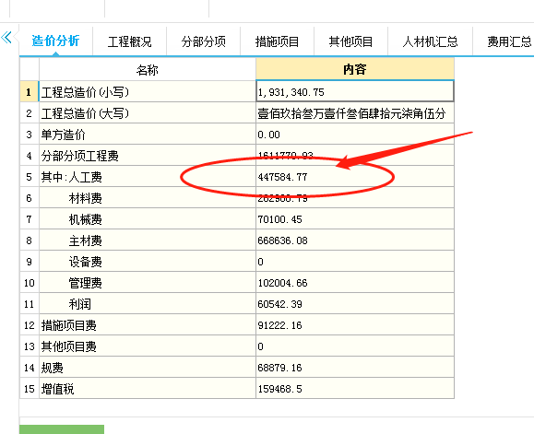Select the 单方造价 name cell

coord(148,135)
